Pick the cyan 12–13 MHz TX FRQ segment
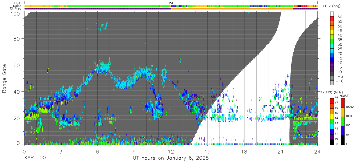The width and height of the screenshot is (357, 164). (332, 126)
